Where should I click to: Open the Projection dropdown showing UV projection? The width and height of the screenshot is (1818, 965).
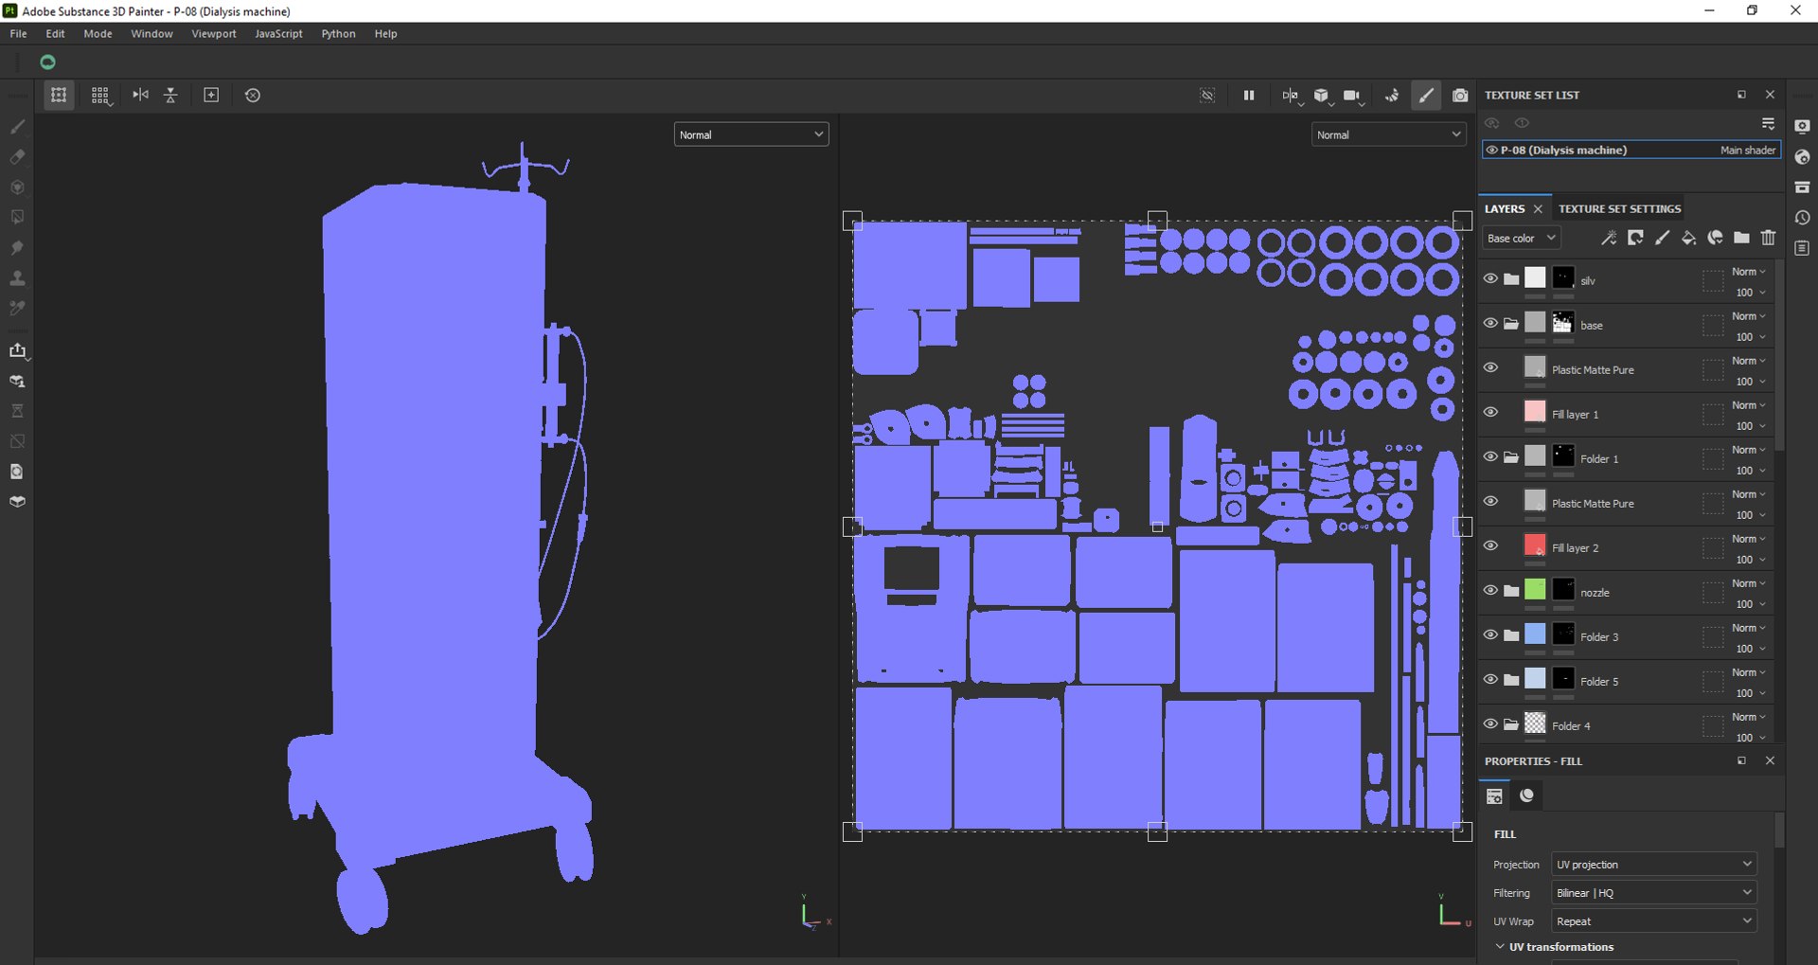[1654, 865]
